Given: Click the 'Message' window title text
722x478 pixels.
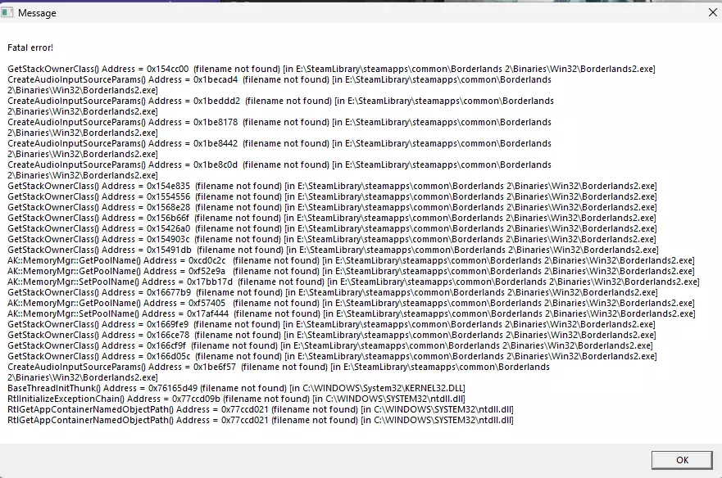Looking at the screenshot, I should coord(37,13).
